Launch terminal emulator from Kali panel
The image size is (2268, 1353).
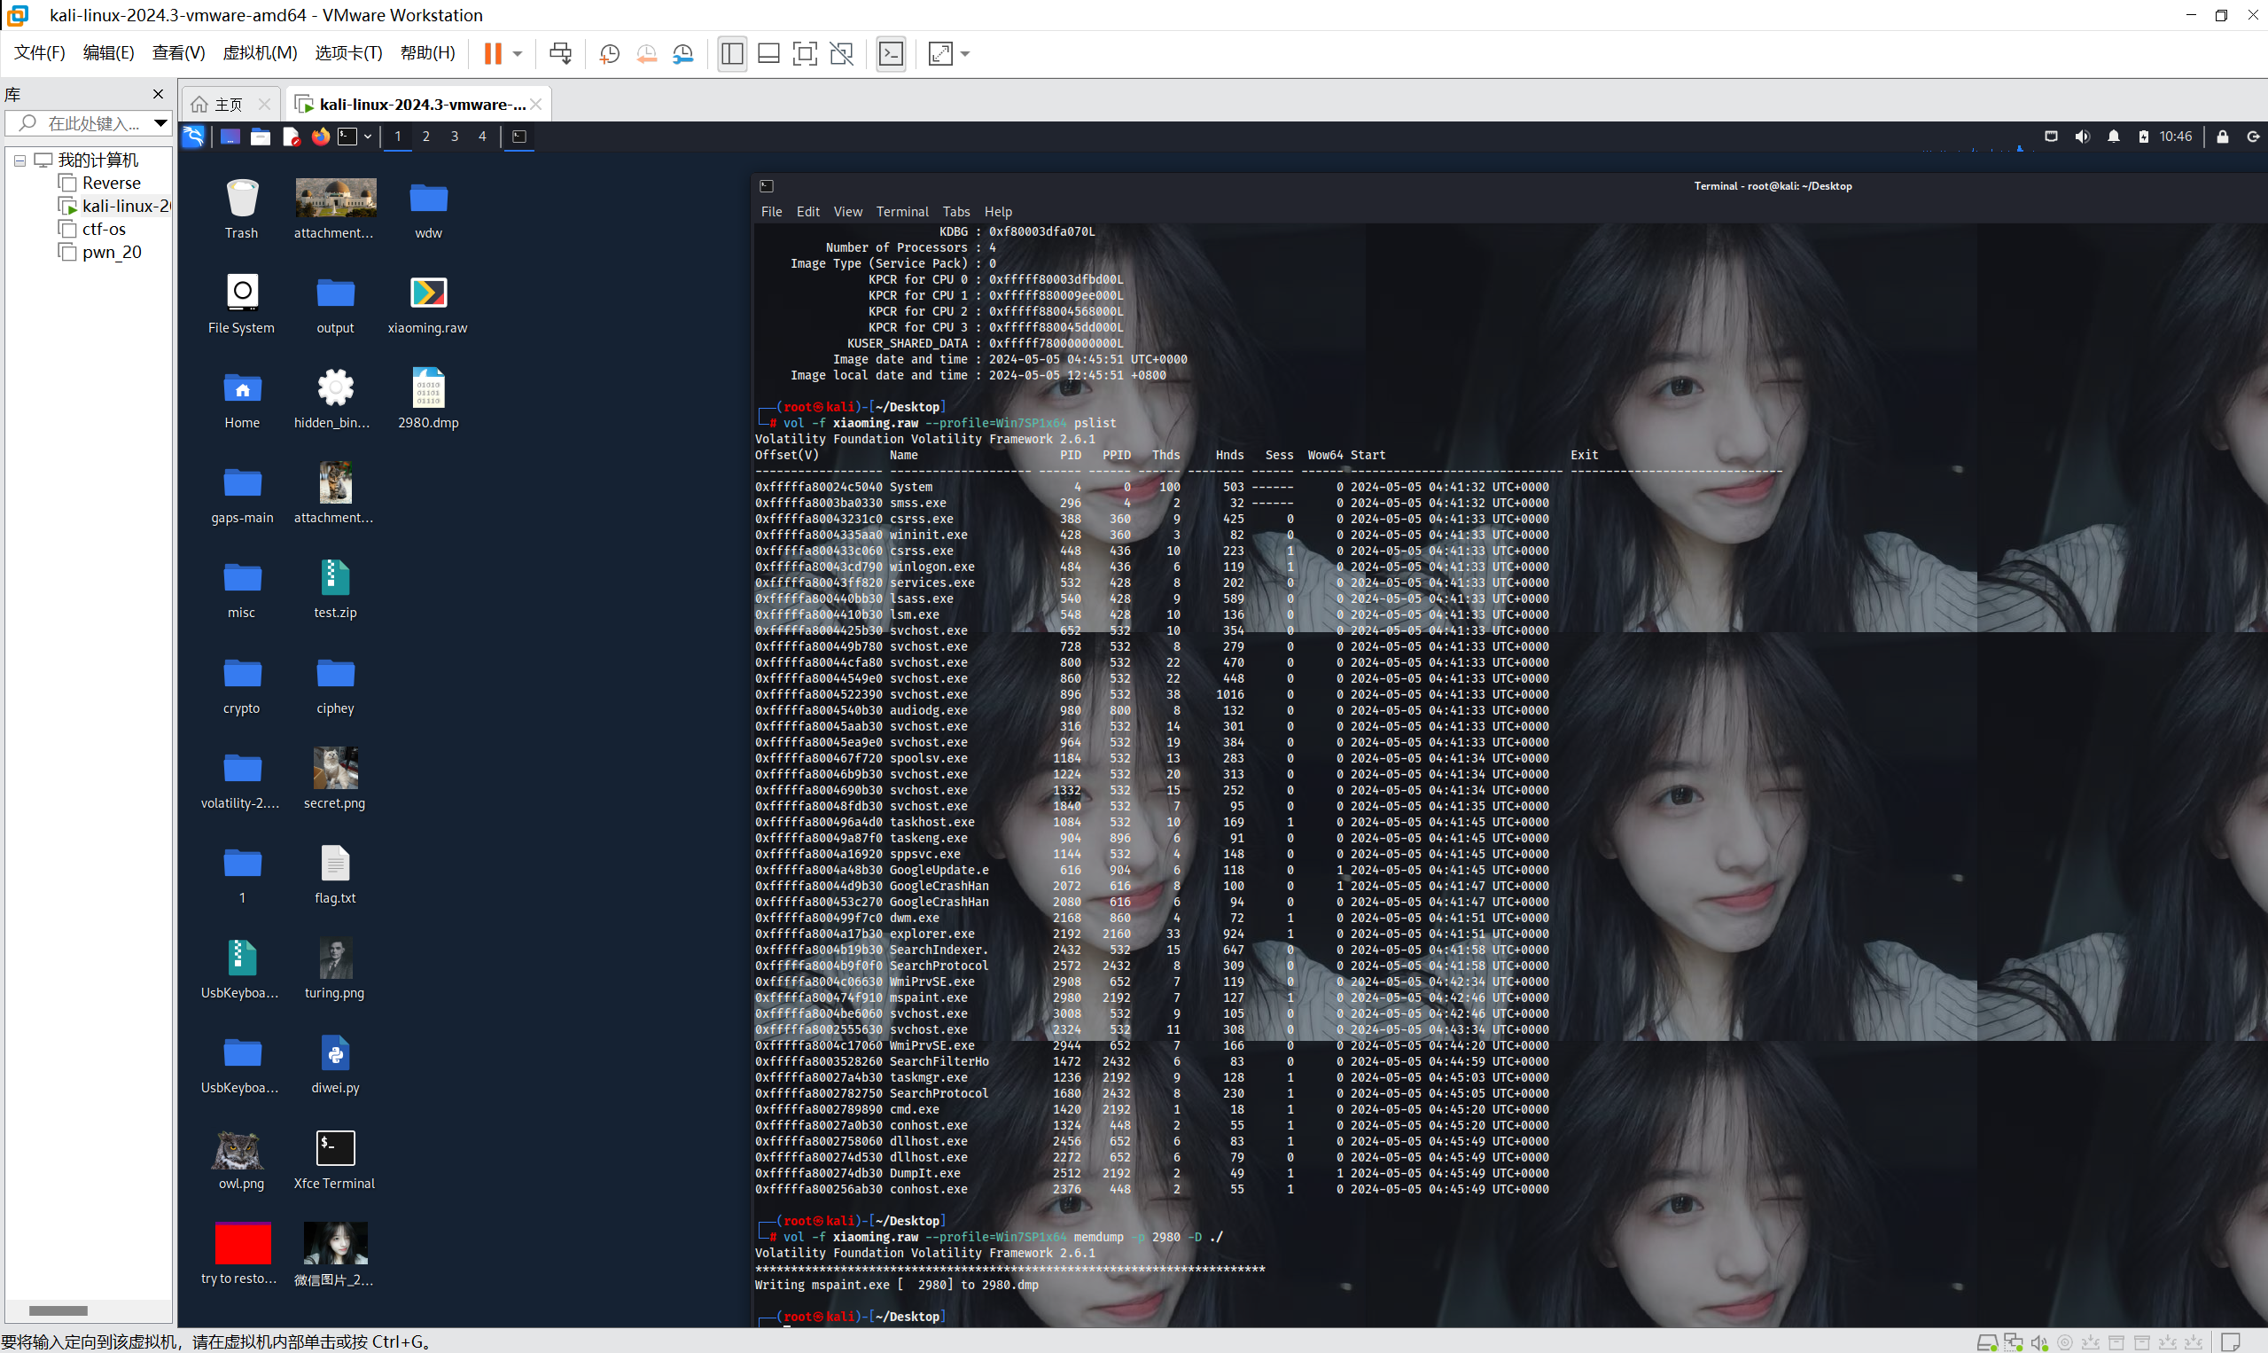click(347, 137)
